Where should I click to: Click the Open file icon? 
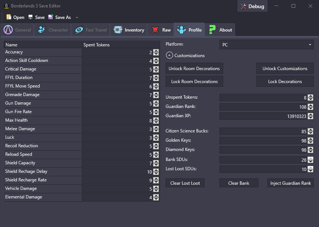pos(9,17)
